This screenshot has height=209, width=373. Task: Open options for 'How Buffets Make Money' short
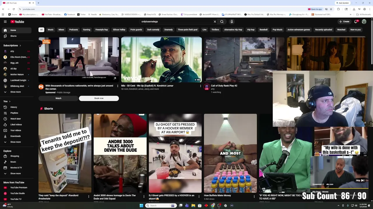(254, 197)
